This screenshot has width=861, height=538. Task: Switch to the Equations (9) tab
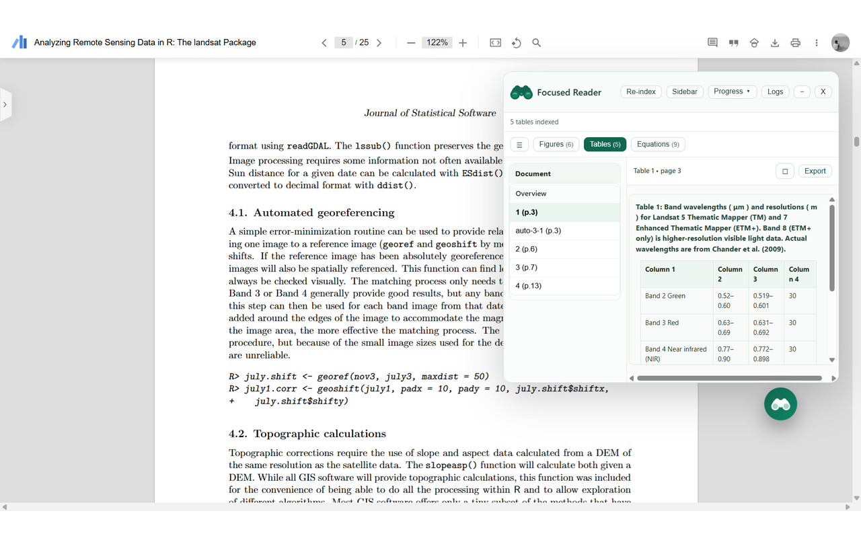point(658,145)
